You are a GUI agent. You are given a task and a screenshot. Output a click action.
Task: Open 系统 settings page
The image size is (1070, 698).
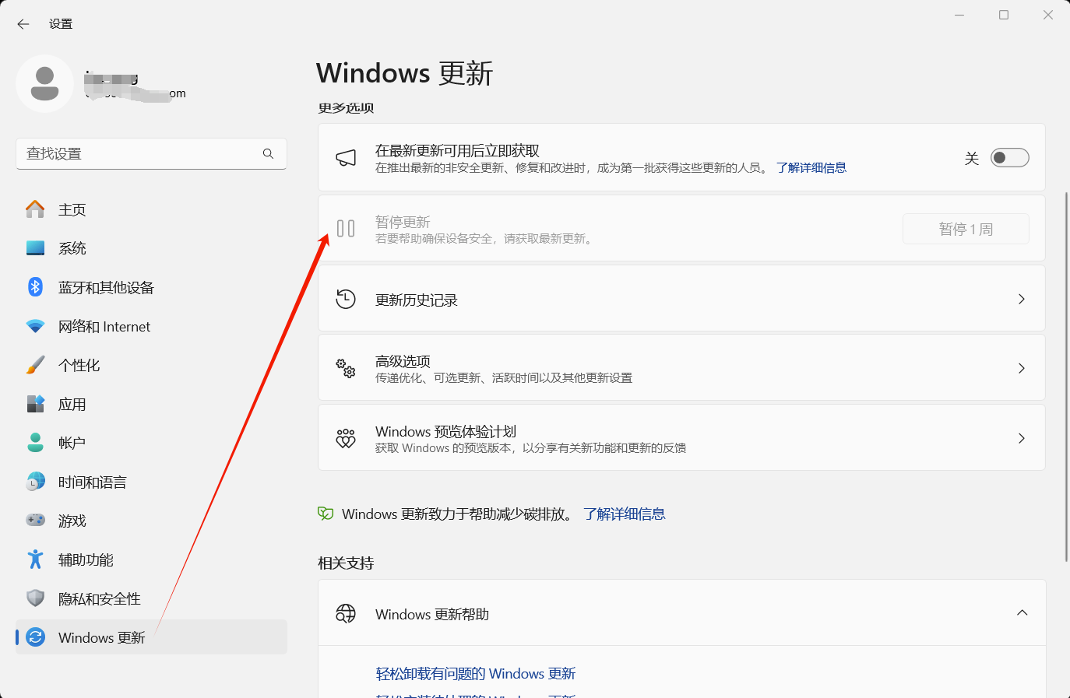151,248
